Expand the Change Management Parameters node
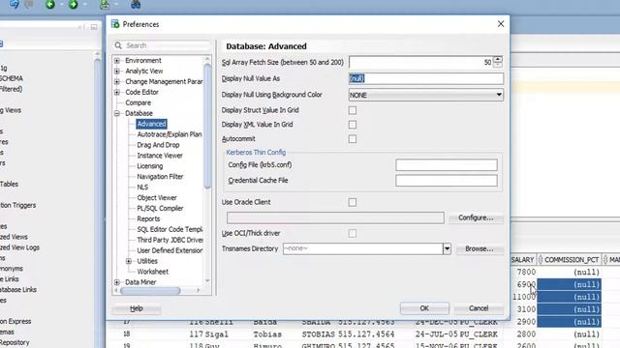Image resolution: width=620 pixels, height=348 pixels. [x=117, y=82]
